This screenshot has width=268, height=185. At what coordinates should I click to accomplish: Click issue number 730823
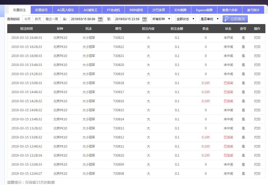click(119, 38)
